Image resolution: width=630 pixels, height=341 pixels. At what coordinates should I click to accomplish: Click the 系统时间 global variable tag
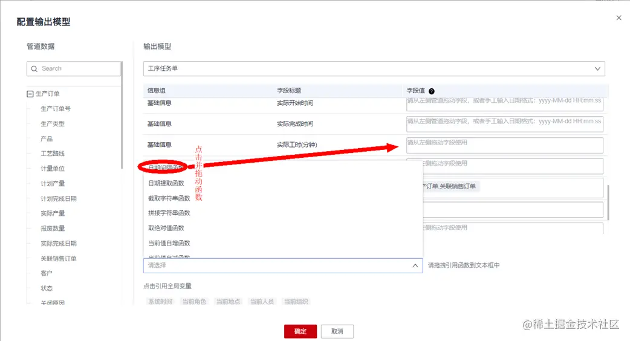[160, 302]
